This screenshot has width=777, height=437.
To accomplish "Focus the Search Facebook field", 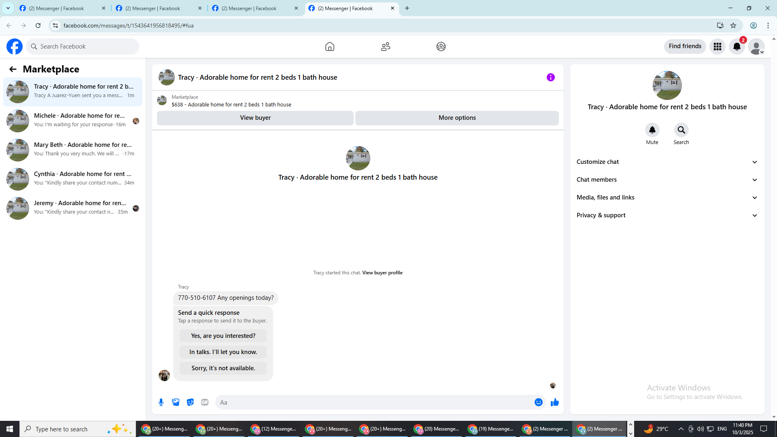I will click(83, 47).
